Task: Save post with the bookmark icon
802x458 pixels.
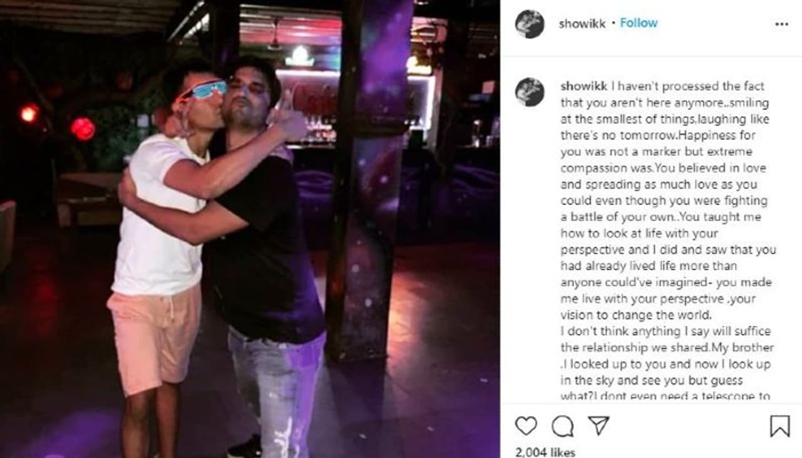Action: click(x=779, y=426)
